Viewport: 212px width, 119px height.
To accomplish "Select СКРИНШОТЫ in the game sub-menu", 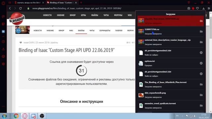I will tap(105, 31).
